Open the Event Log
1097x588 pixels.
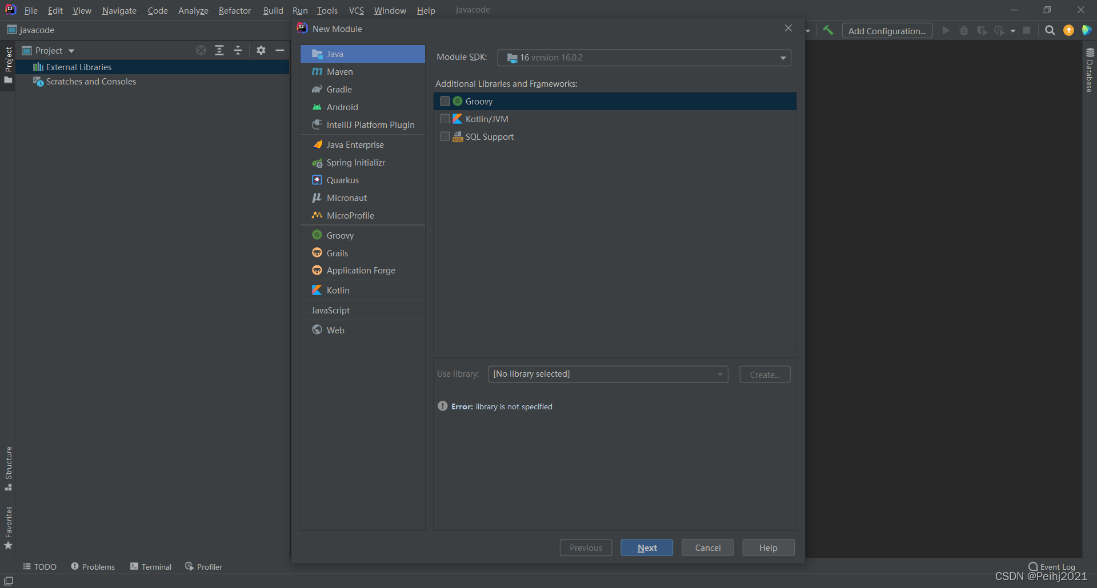tap(1052, 566)
